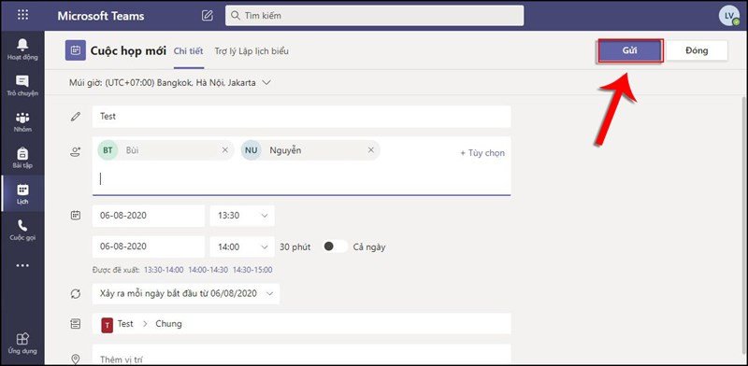Toggle the Cả ngày all-day switch
The width and height of the screenshot is (748, 366).
336,246
